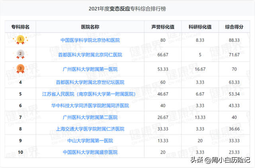Select the research value 16.67 cell
255x168 pixels.
[200, 69]
